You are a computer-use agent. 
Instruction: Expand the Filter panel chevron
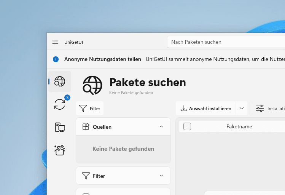[x=161, y=176]
